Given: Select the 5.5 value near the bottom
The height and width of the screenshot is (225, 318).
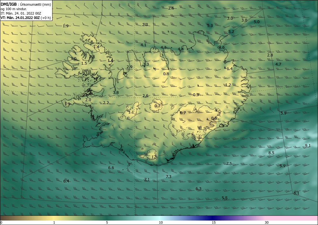Looking at the screenshot, I should [225, 198].
